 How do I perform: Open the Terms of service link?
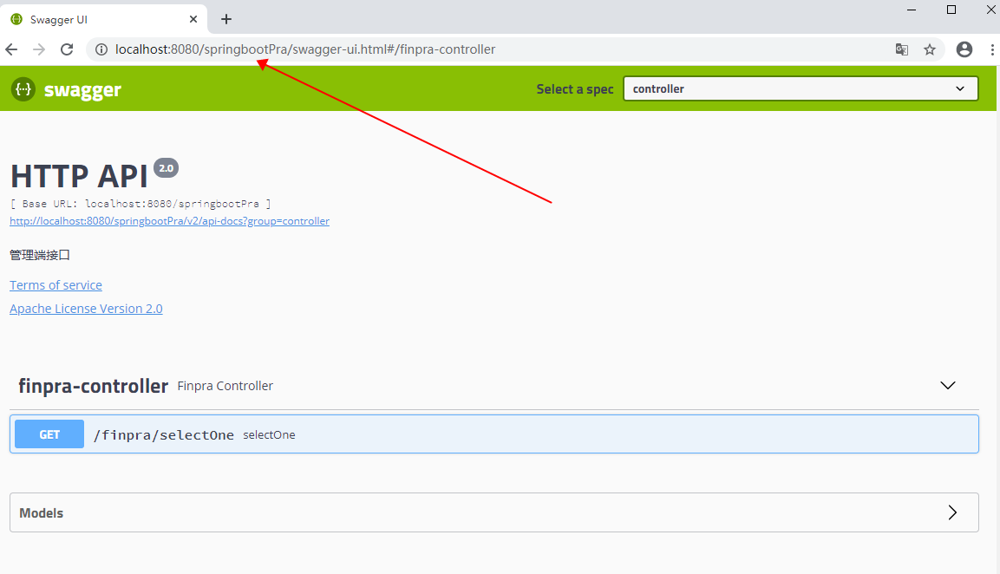[56, 285]
